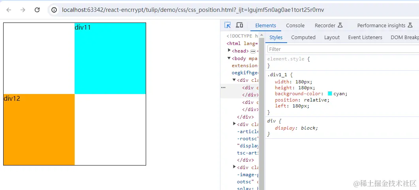Click the browser back arrow
This screenshot has width=419, height=190.
[x=9, y=10]
